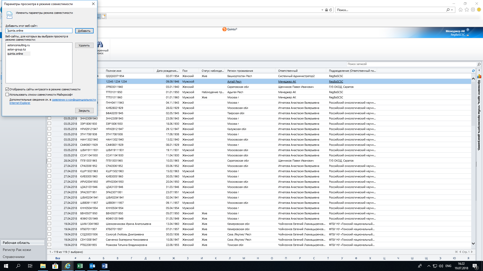Click the smiley feedback icon
483x271 pixels.
pos(479,10)
